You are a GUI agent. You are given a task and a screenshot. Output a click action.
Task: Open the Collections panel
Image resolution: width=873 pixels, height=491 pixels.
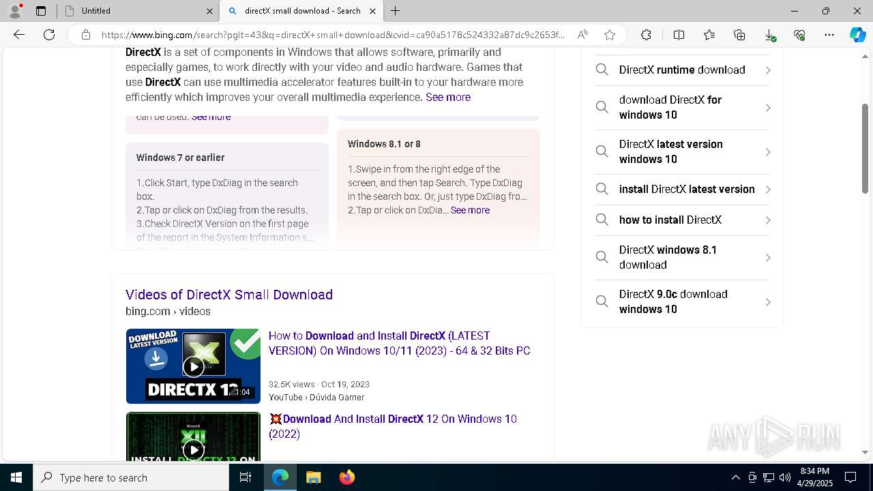(x=739, y=35)
